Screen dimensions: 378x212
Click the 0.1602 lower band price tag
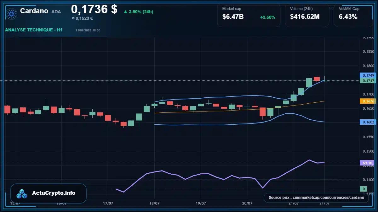tap(368, 122)
